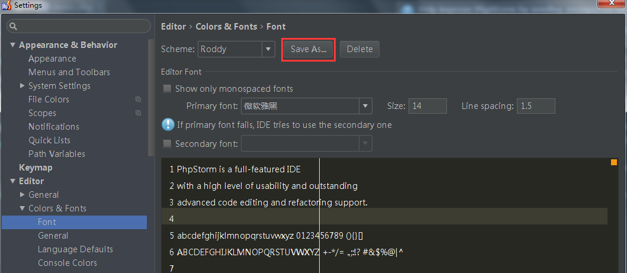Enable Show only monospaced fonts
Viewport: 627px width, 273px height.
tap(167, 89)
